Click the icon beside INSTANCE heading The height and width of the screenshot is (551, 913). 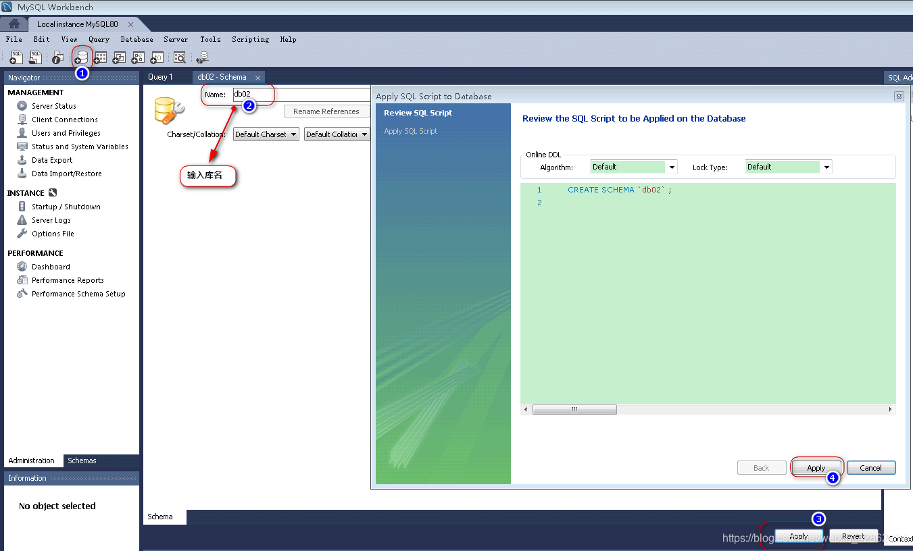coord(53,192)
